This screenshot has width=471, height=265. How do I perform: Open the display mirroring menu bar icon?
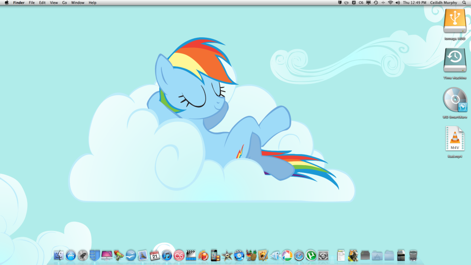tap(368, 2)
